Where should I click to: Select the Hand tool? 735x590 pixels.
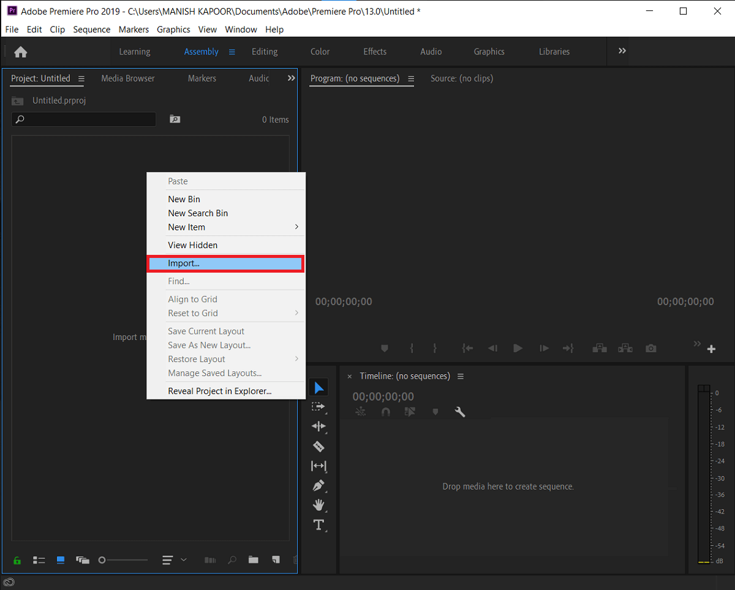pos(318,505)
